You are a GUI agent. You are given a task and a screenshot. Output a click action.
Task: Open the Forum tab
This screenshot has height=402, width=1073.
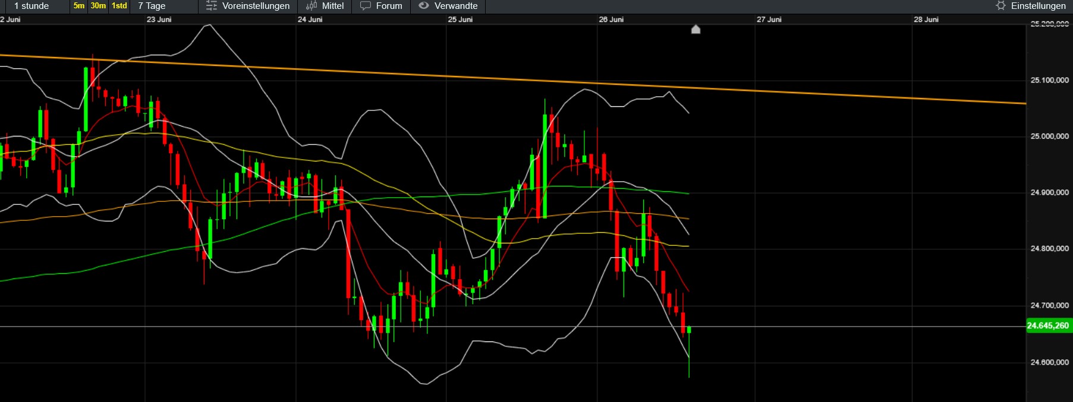pyautogui.click(x=381, y=6)
